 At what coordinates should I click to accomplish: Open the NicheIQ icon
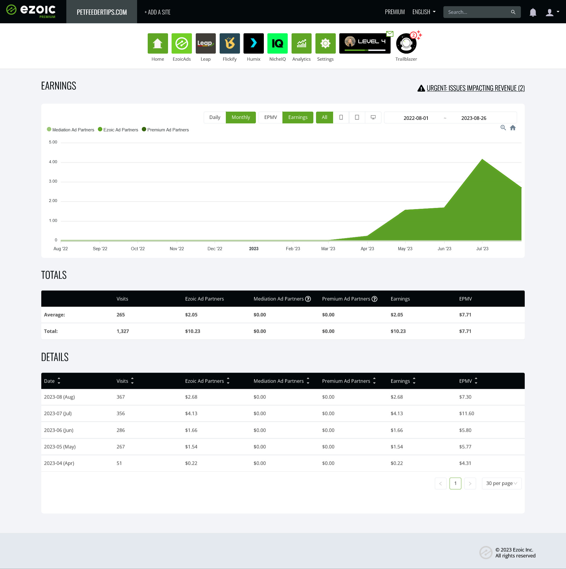pyautogui.click(x=277, y=43)
